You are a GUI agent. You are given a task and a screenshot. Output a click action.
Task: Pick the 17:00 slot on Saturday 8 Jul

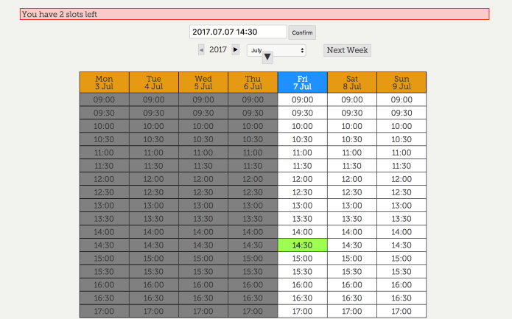352,312
